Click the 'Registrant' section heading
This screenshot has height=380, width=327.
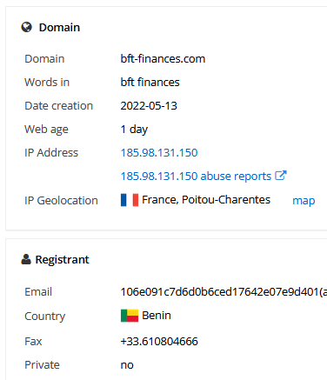(x=62, y=260)
